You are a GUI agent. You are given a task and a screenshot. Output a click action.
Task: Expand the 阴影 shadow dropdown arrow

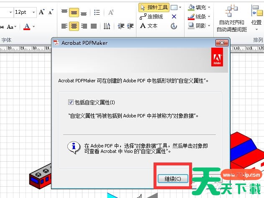tap(209, 25)
